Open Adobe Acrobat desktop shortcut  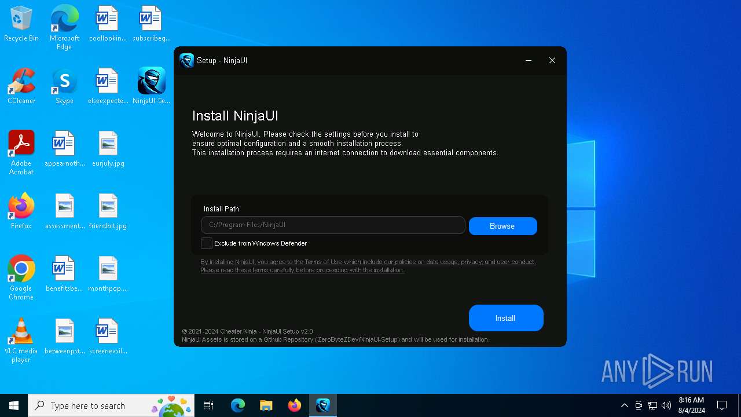click(x=21, y=152)
